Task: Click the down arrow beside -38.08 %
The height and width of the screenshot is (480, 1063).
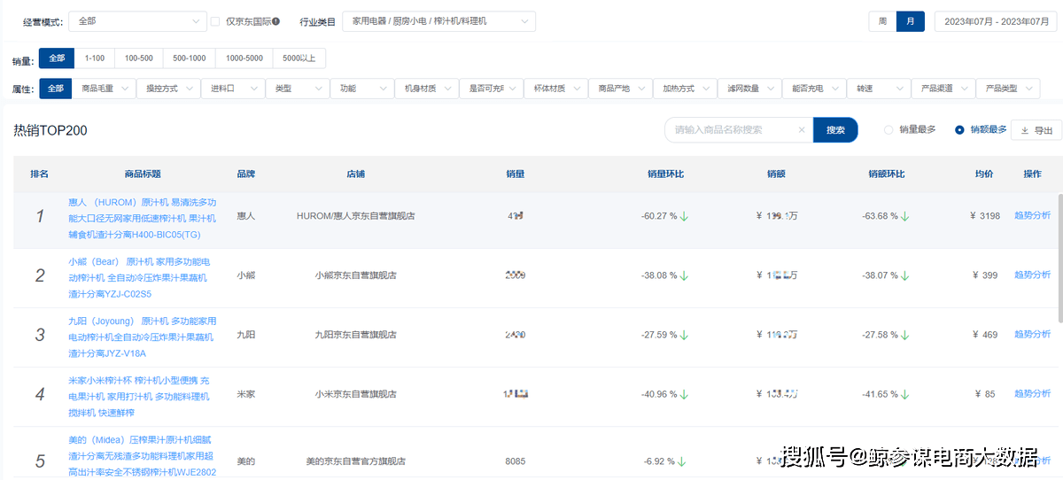Action: pos(685,275)
